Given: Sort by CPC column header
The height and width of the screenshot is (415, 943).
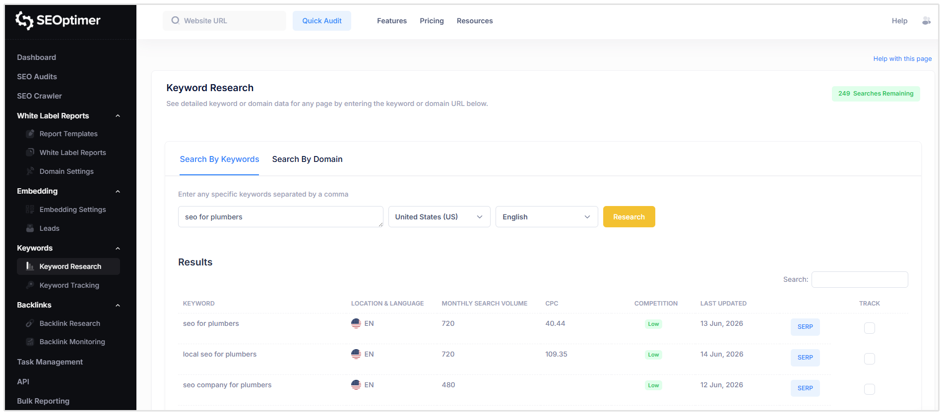Looking at the screenshot, I should click(552, 304).
